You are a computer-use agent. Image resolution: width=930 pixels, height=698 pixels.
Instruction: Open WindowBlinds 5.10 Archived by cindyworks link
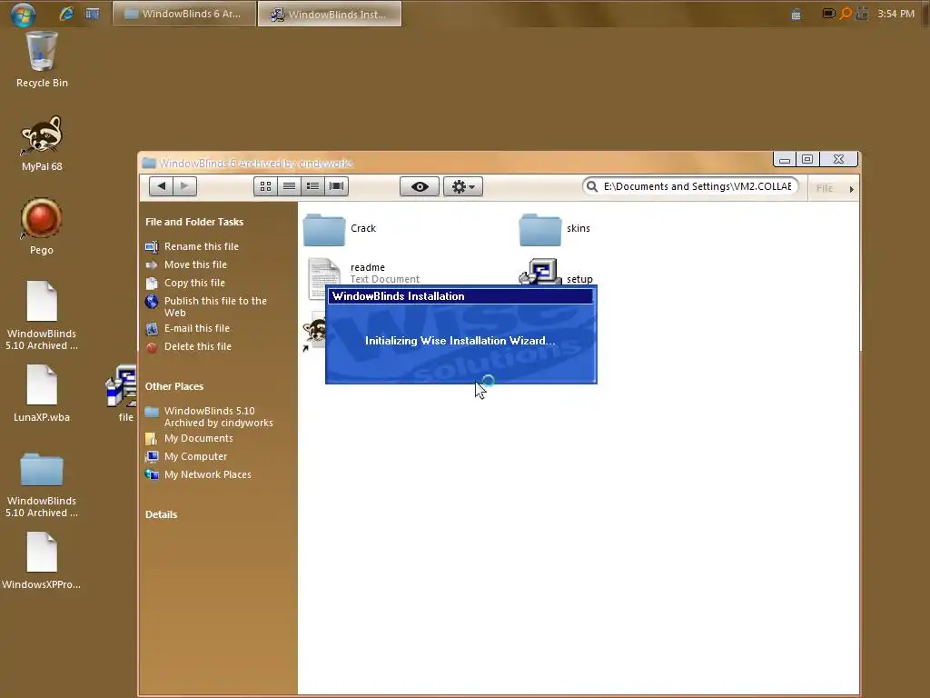click(218, 416)
